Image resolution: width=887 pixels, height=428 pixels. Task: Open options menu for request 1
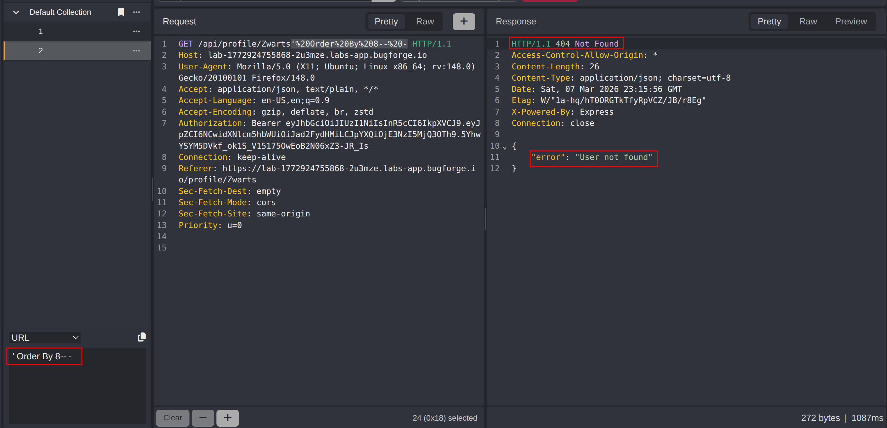coord(136,31)
